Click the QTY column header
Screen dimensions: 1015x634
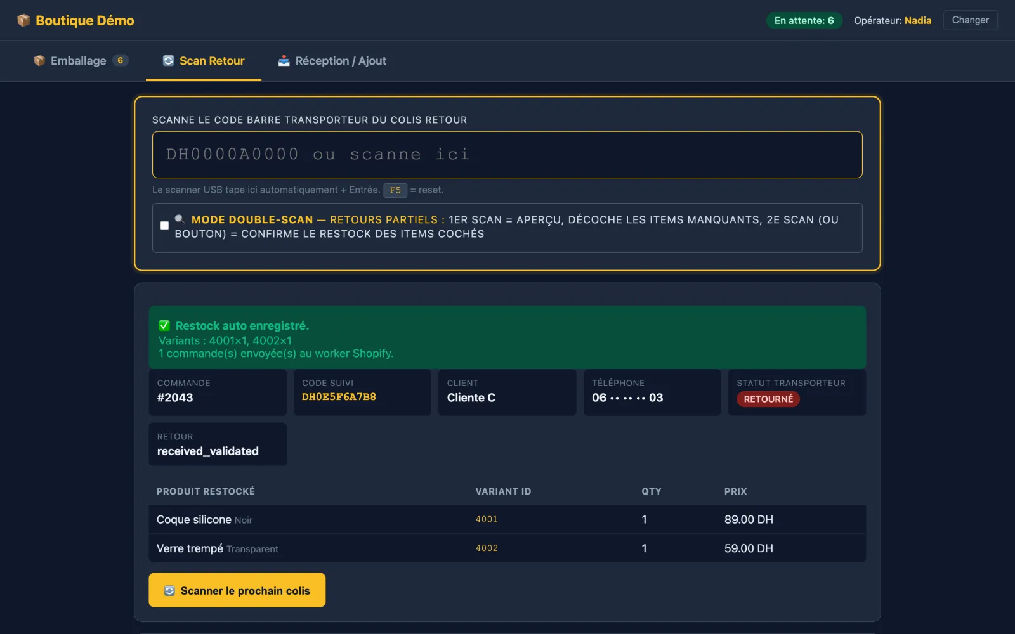point(652,491)
